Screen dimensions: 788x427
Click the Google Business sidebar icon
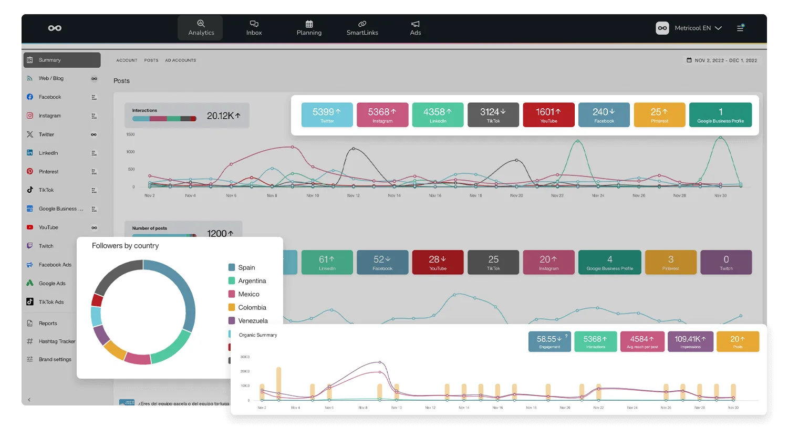click(30, 209)
